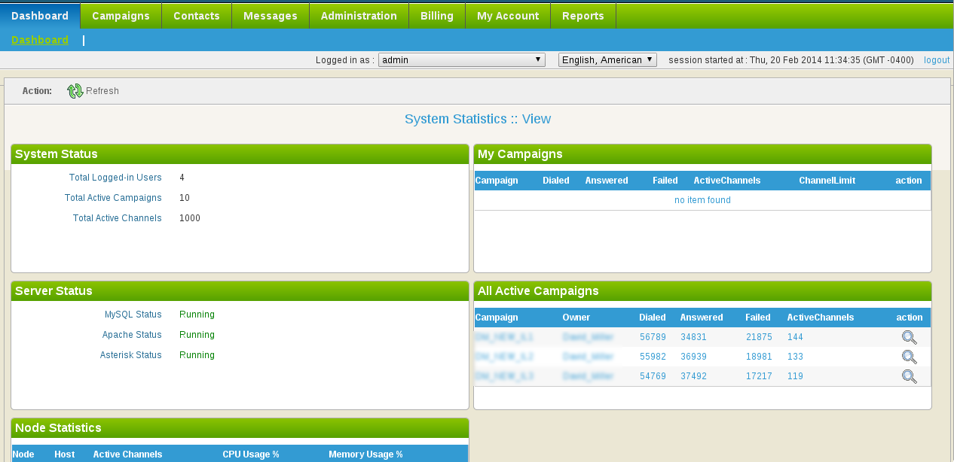Image resolution: width=954 pixels, height=462 pixels.
Task: Click the yellow Dashboard submenu link
Action: tap(40, 40)
